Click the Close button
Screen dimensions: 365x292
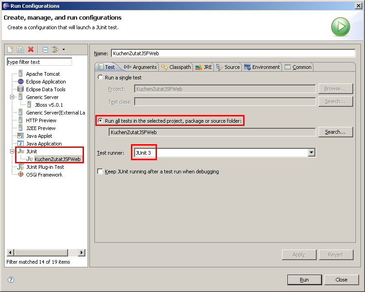341,280
